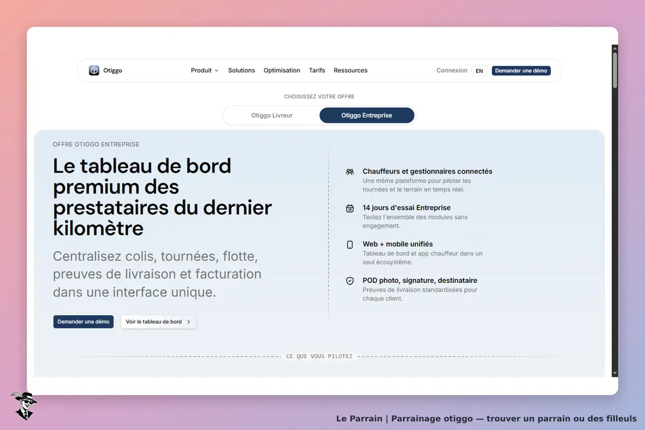The width and height of the screenshot is (645, 430).
Task: Select the Otiggo Livreur offer tab
Action: pyautogui.click(x=272, y=116)
